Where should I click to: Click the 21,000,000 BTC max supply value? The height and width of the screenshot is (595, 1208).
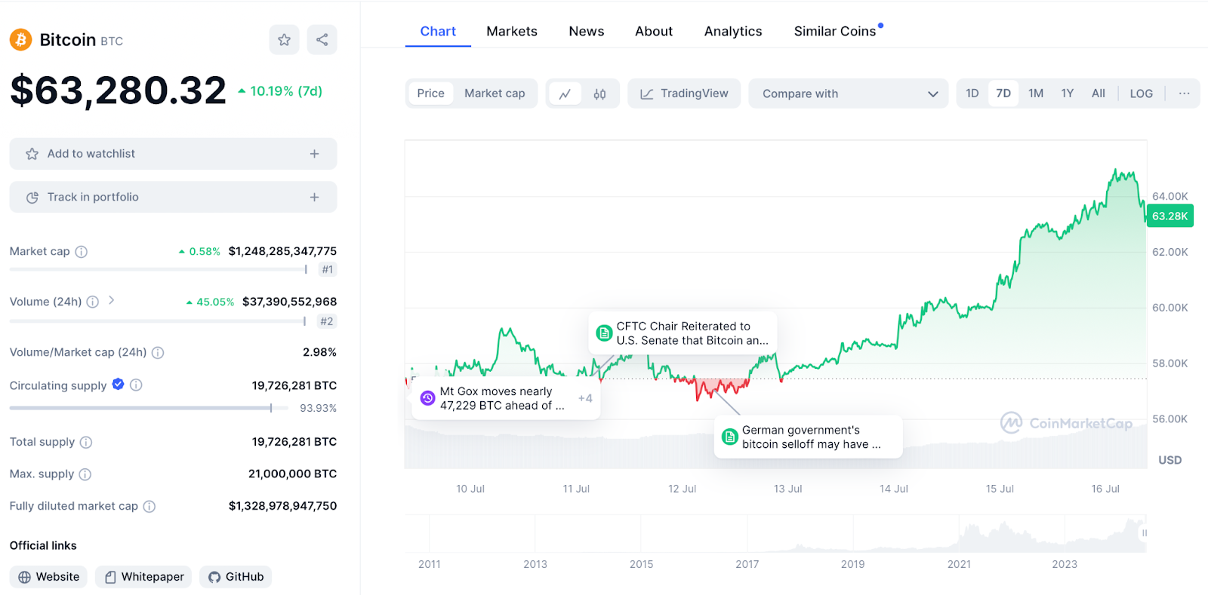coord(292,474)
